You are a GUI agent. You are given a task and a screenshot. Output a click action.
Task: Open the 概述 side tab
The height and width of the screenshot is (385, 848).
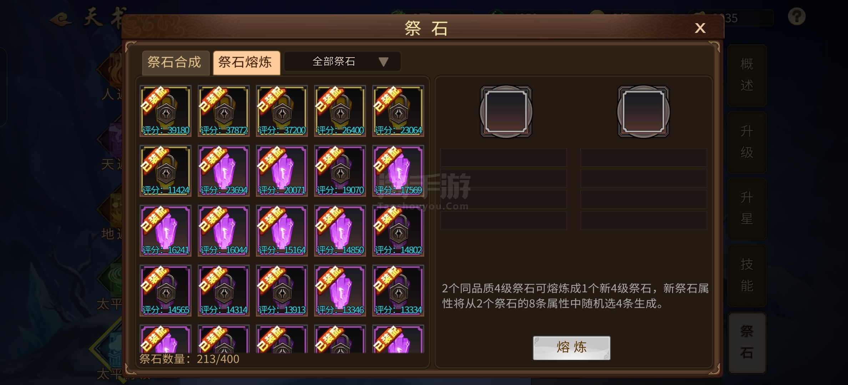[x=747, y=75]
